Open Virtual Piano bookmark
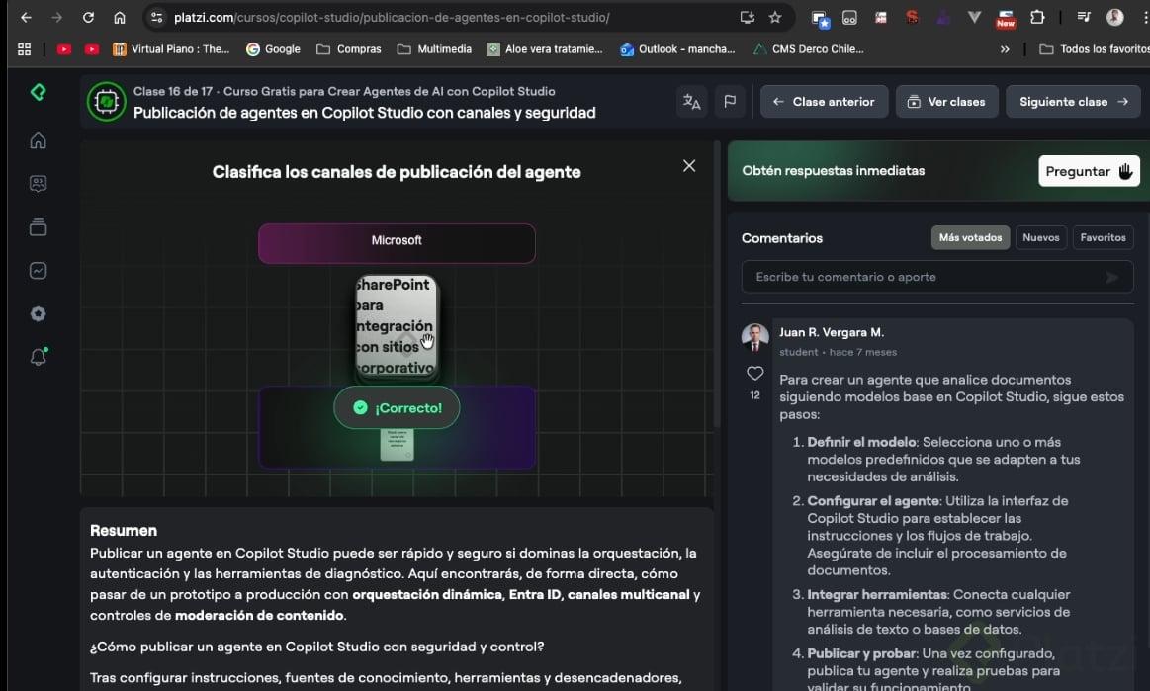Image resolution: width=1150 pixels, height=691 pixels. click(x=171, y=49)
